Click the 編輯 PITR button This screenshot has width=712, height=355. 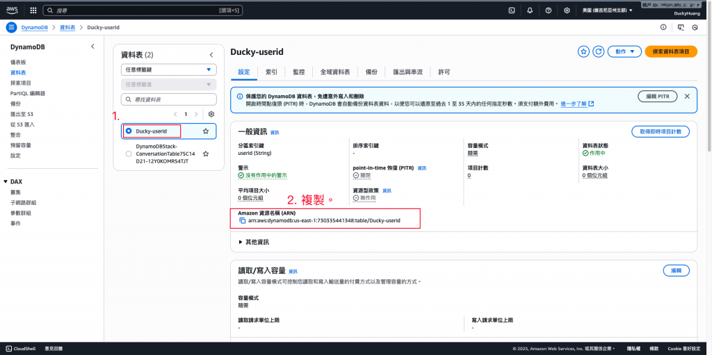[x=658, y=97]
